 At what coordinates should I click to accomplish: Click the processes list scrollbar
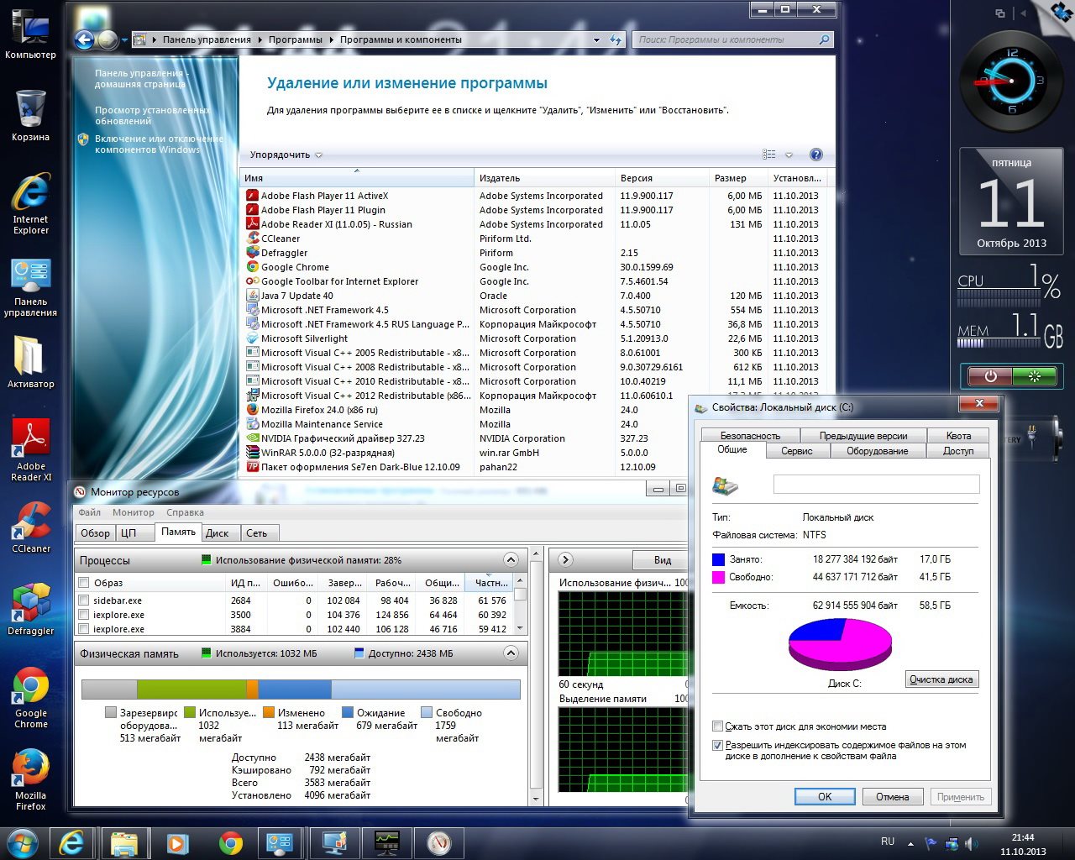521,605
